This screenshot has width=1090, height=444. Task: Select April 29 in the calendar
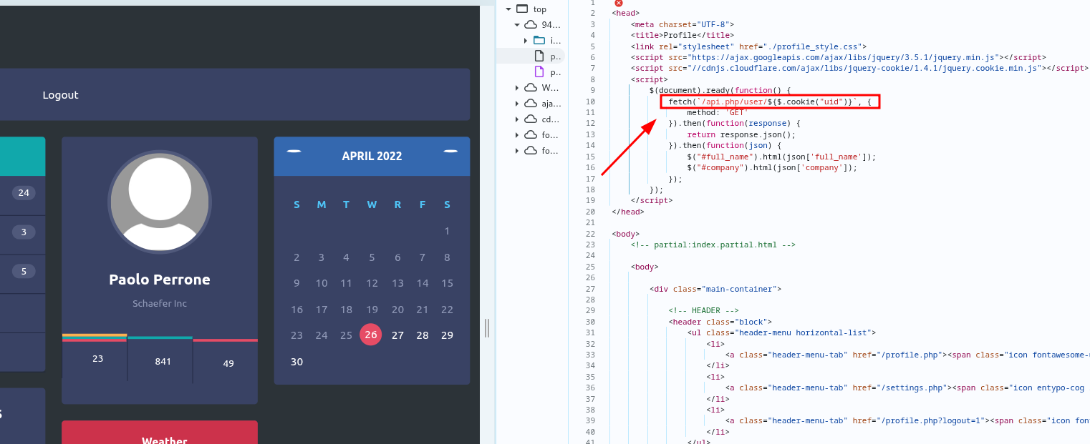[447, 335]
